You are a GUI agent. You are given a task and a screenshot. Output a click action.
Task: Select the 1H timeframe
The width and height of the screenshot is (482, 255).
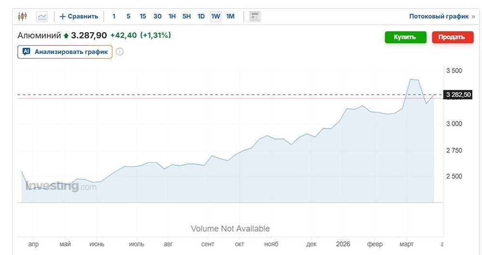tap(172, 16)
